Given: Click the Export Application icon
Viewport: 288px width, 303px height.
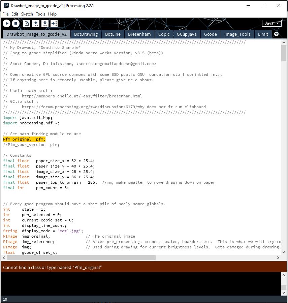Looking at the screenshot, I should point(54,23).
